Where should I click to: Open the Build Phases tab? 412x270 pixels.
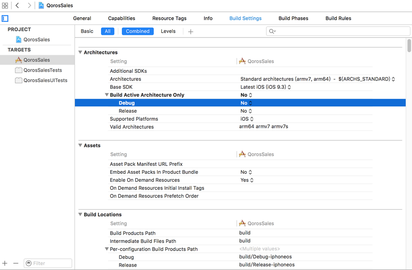[x=293, y=19]
